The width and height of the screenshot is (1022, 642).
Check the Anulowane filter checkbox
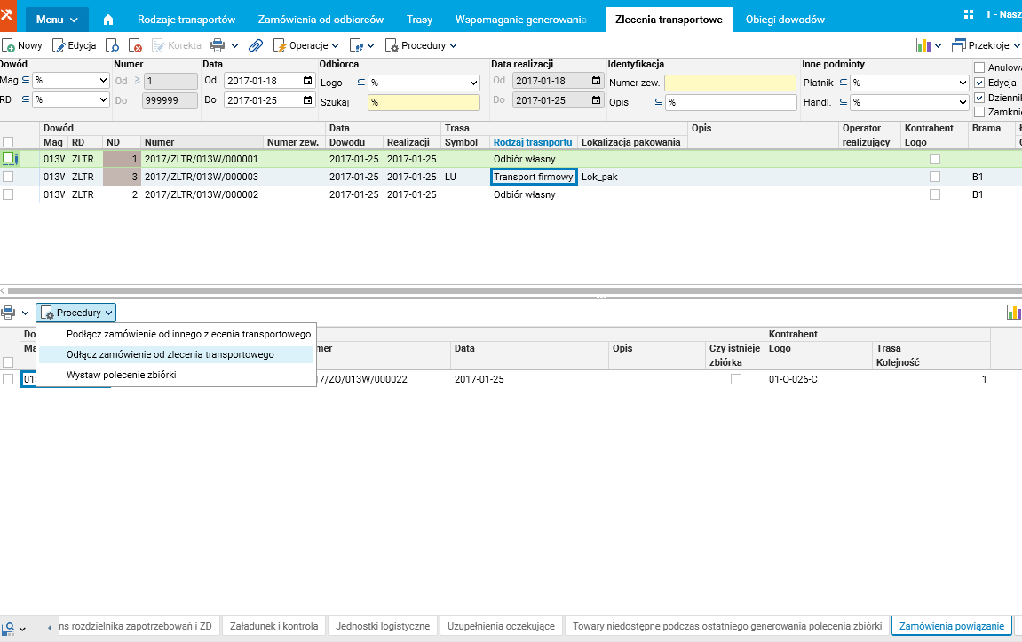pyautogui.click(x=979, y=67)
